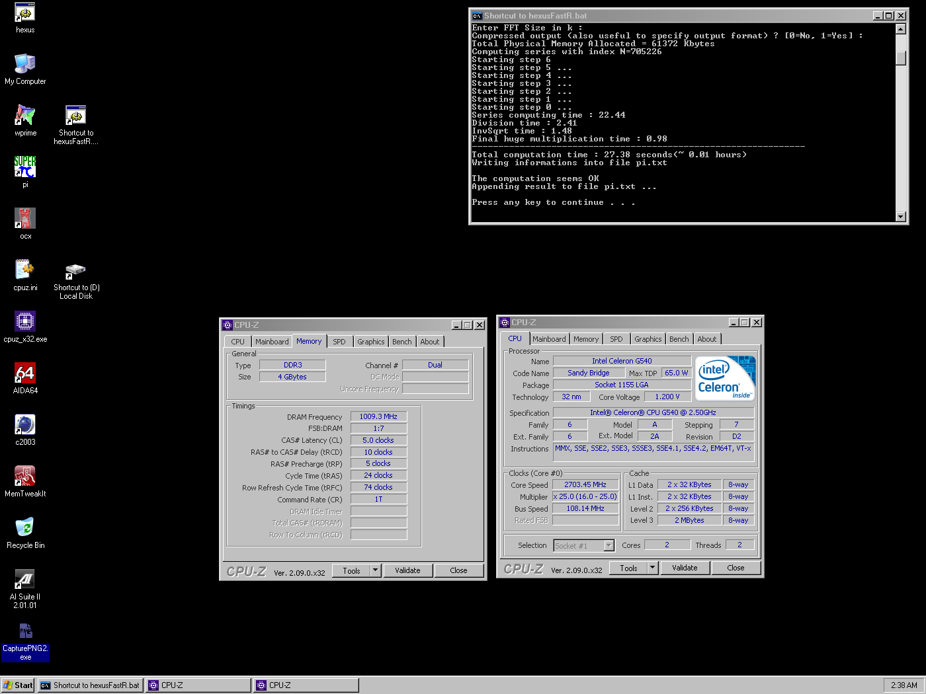Open CPU tab in Memory CPU-Z window
926x694 pixels.
pyautogui.click(x=237, y=342)
